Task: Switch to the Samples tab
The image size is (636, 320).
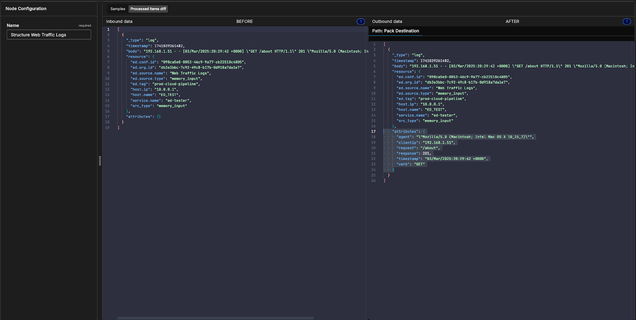Action: point(117,9)
